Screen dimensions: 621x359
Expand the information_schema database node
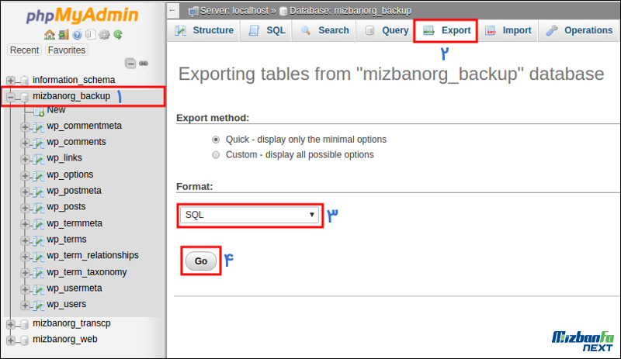tap(11, 80)
